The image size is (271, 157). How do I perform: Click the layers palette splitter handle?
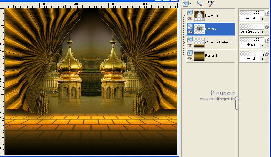(237, 103)
